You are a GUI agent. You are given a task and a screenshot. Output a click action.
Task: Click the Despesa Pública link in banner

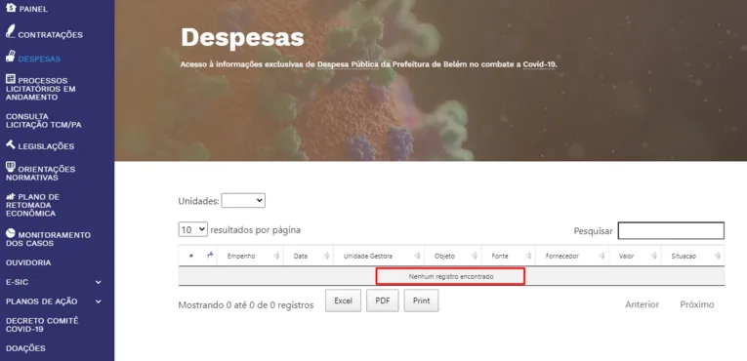[348, 64]
